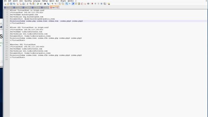Toggle synchronized horizontal scrolling
Image resolution: width=208 pixels, height=117 pixels.
[x=62, y=4]
